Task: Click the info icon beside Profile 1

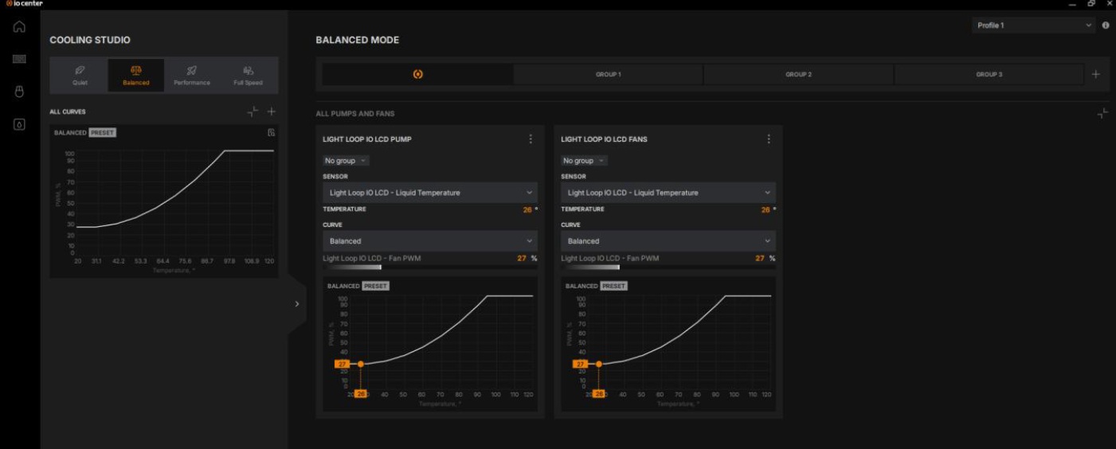Action: pyautogui.click(x=1106, y=25)
